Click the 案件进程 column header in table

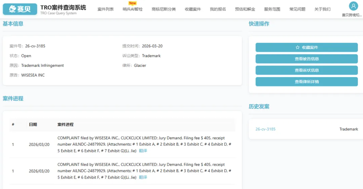tap(66, 125)
